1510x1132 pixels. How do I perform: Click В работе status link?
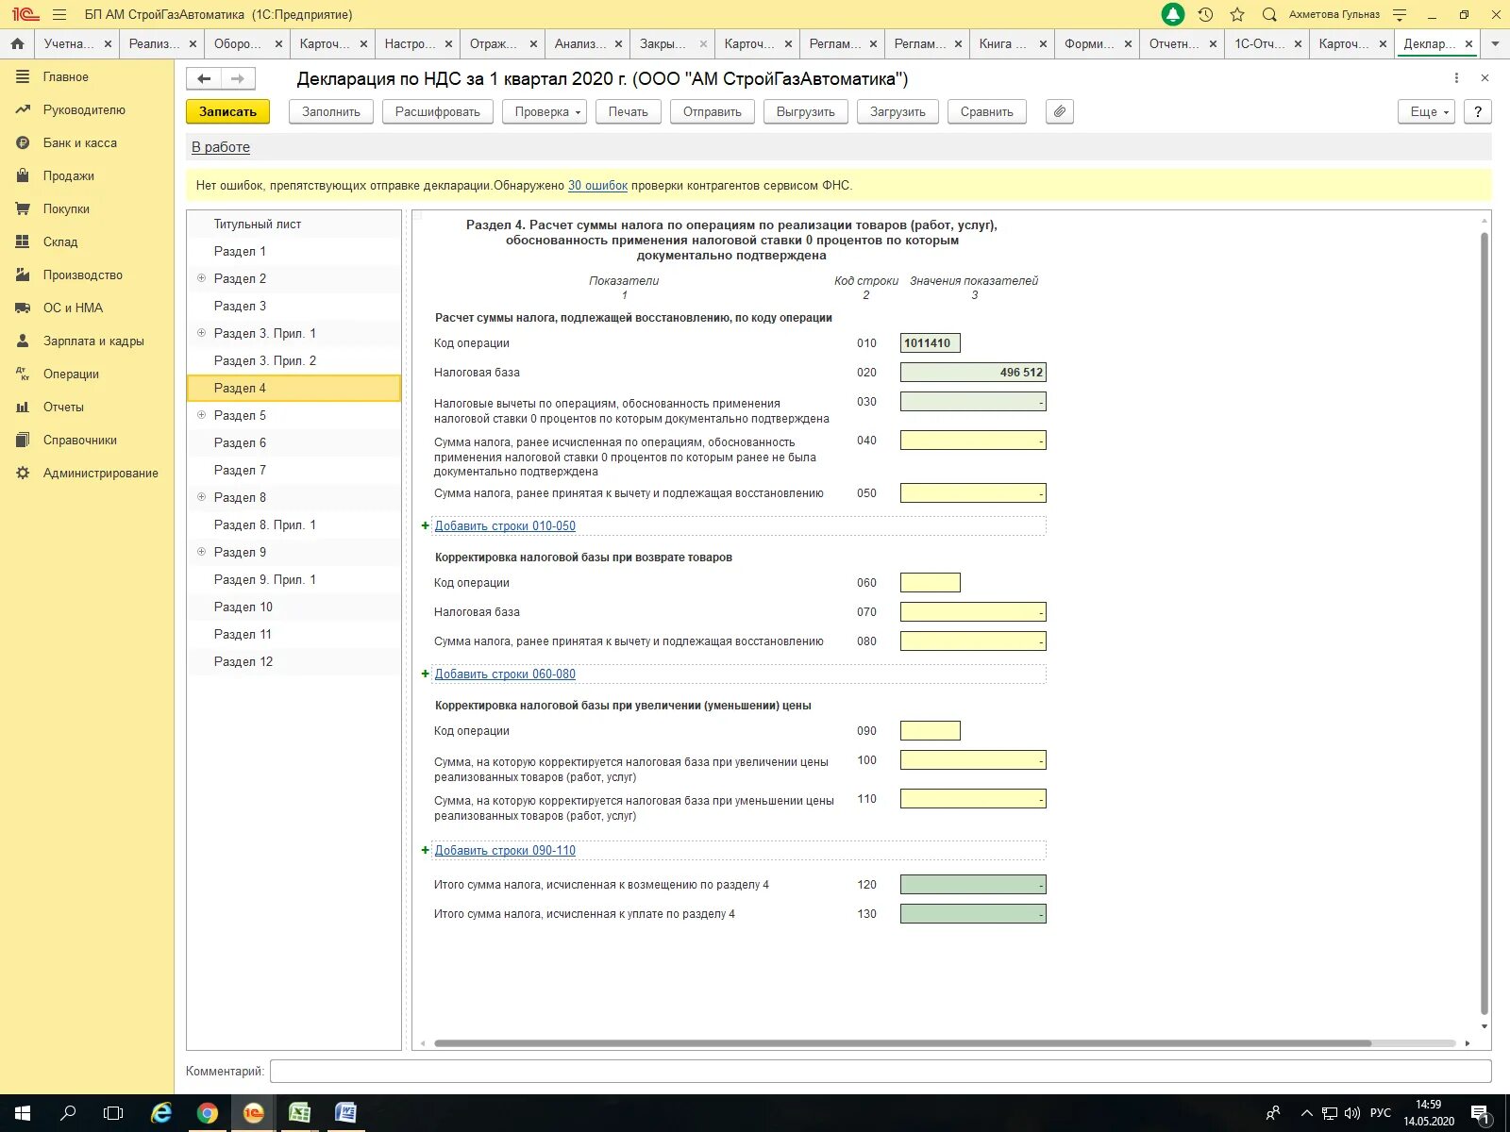point(221,147)
